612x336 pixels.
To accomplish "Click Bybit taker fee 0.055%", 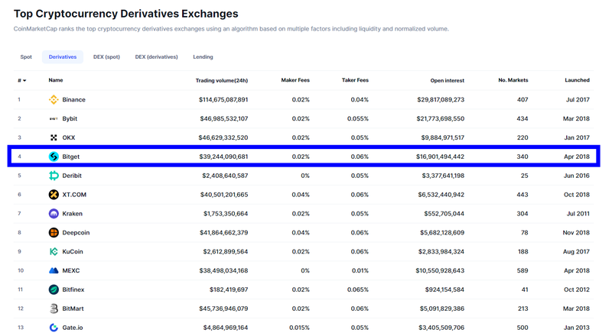I will [x=358, y=119].
